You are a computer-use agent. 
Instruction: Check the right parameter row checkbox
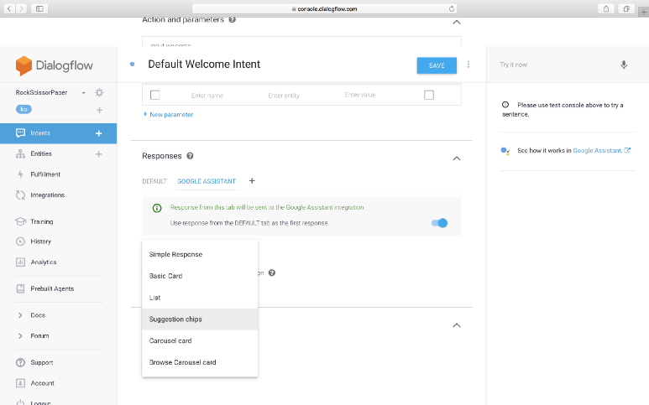click(x=428, y=95)
